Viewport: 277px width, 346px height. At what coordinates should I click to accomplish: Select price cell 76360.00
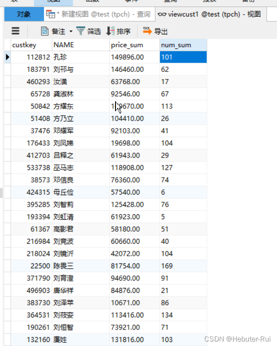[x=135, y=180]
